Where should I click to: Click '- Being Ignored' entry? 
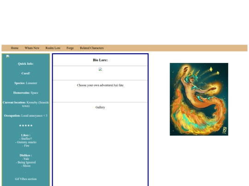(26, 162)
